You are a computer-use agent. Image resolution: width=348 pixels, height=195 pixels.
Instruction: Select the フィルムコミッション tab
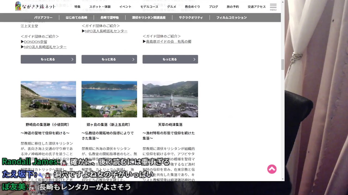[231, 18]
